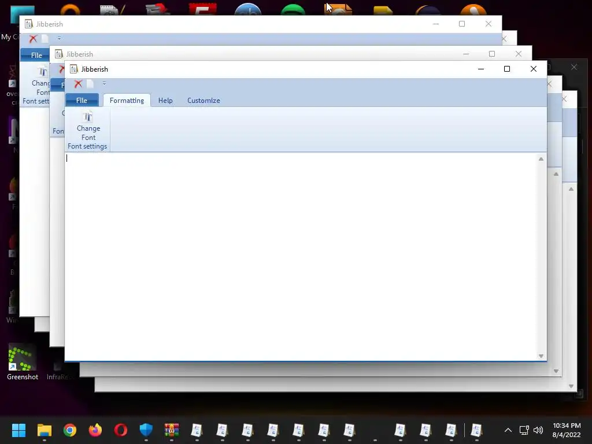
Task: Open the File menu in front Jibberish window
Action: pyautogui.click(x=82, y=101)
